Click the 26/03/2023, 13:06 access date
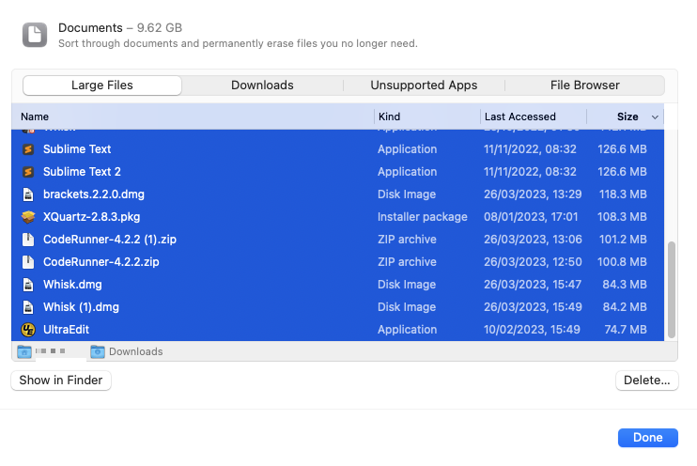 click(533, 240)
